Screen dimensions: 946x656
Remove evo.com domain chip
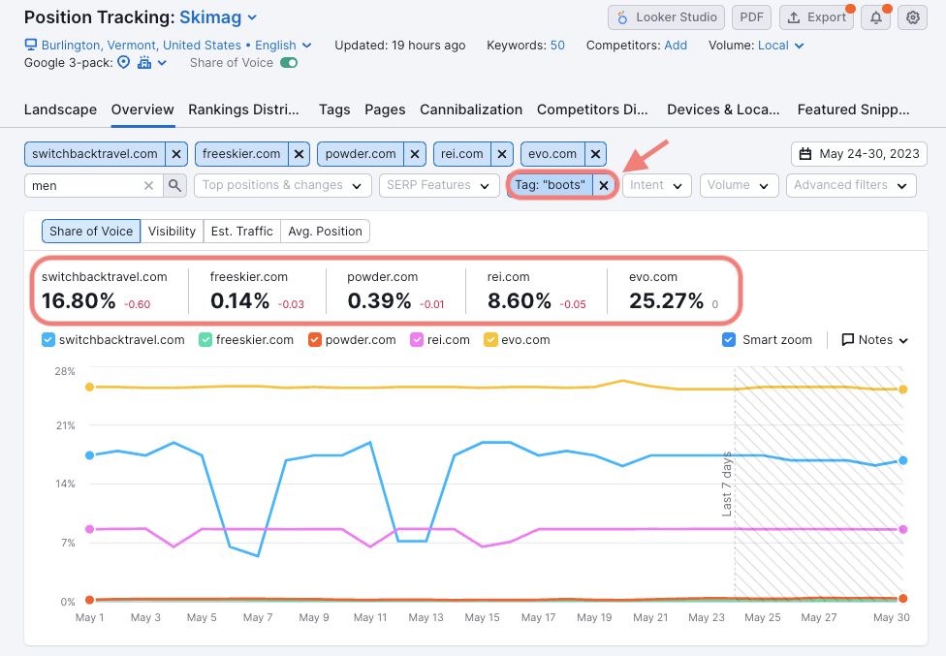pyautogui.click(x=595, y=154)
